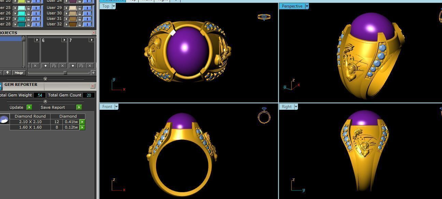Image resolution: width=442 pixels, height=199 pixels.
Task: Click the gem wireframe icon in the Top viewport
Action: click(x=264, y=17)
